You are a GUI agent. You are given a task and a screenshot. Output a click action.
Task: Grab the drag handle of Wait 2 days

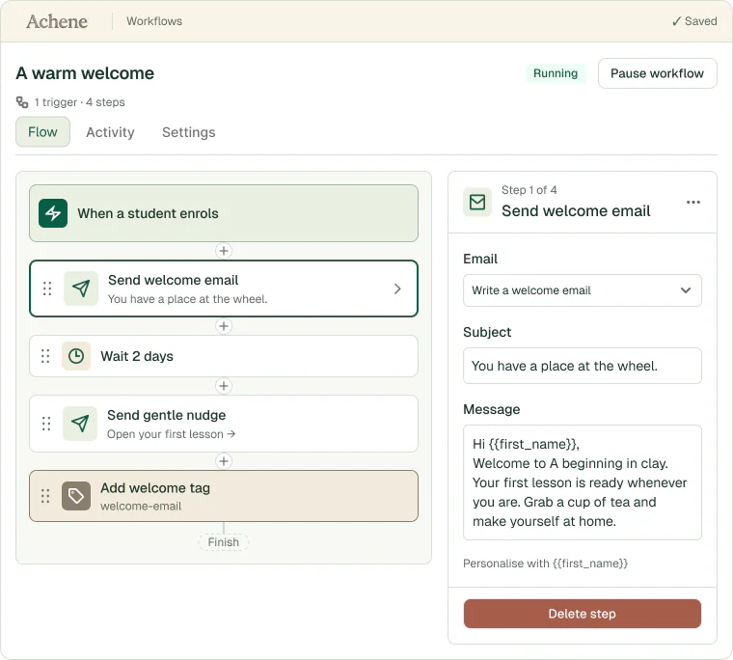coord(45,356)
